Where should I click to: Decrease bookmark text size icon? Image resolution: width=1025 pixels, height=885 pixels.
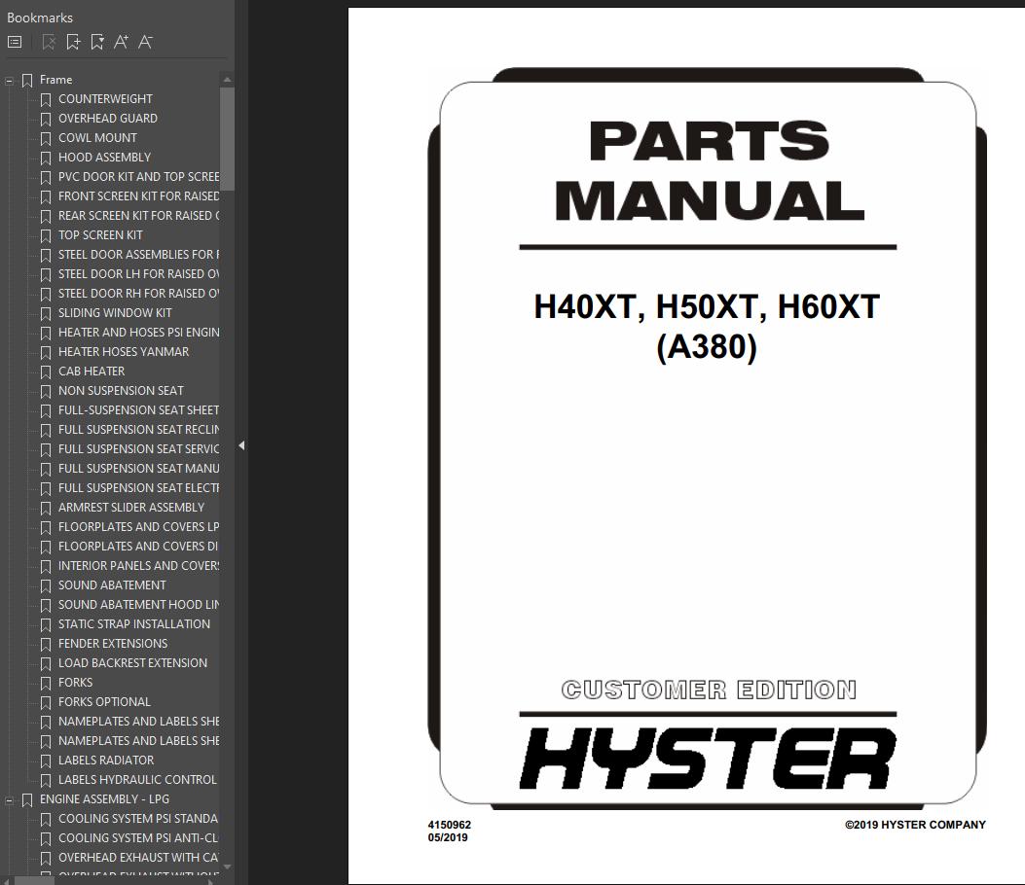coord(145,43)
